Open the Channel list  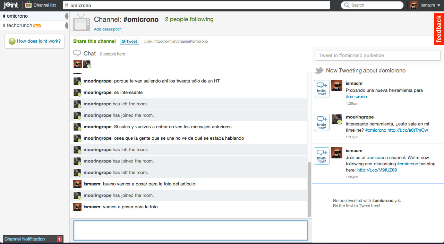pyautogui.click(x=41, y=5)
